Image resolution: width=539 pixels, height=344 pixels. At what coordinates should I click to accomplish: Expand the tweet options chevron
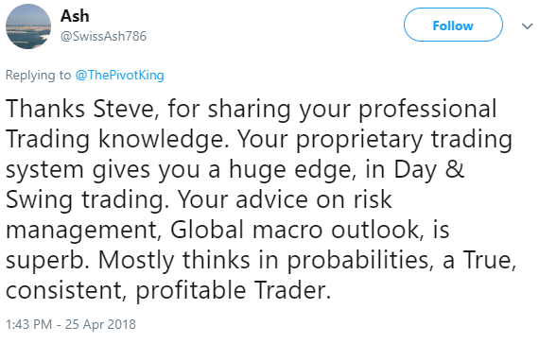527,26
